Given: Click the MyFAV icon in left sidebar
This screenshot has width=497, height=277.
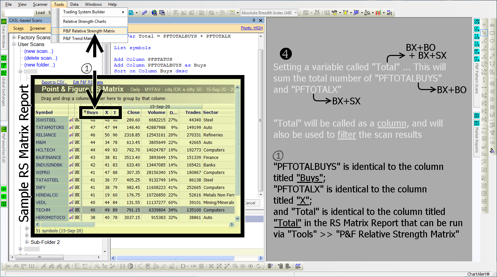Looking at the screenshot, I should 4,130.
